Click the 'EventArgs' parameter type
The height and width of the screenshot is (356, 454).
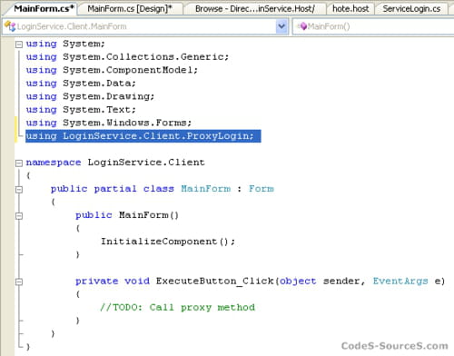tap(400, 282)
